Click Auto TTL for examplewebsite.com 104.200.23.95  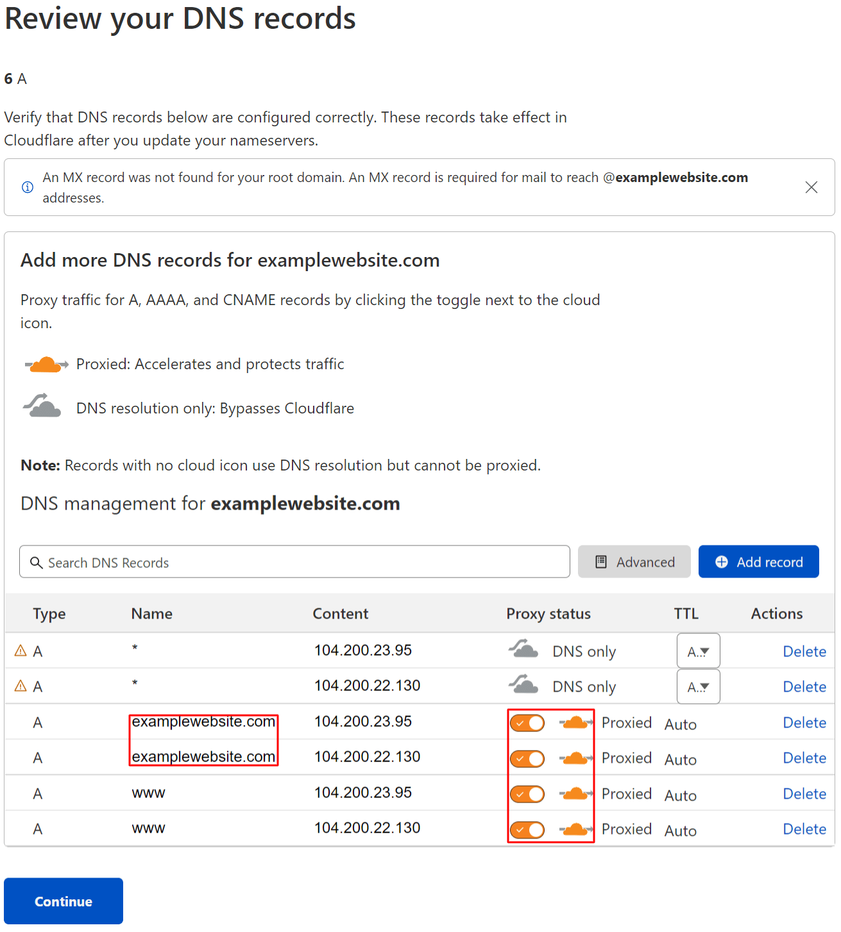tap(681, 724)
